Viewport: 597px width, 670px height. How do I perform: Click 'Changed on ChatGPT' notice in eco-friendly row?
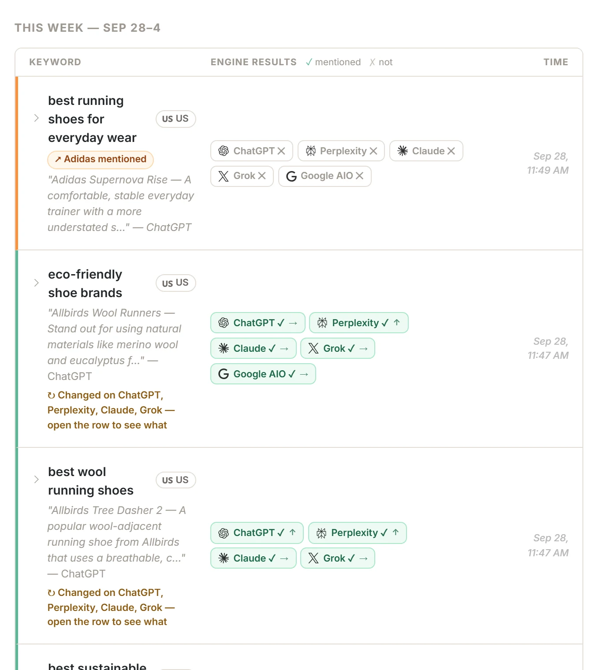(111, 410)
